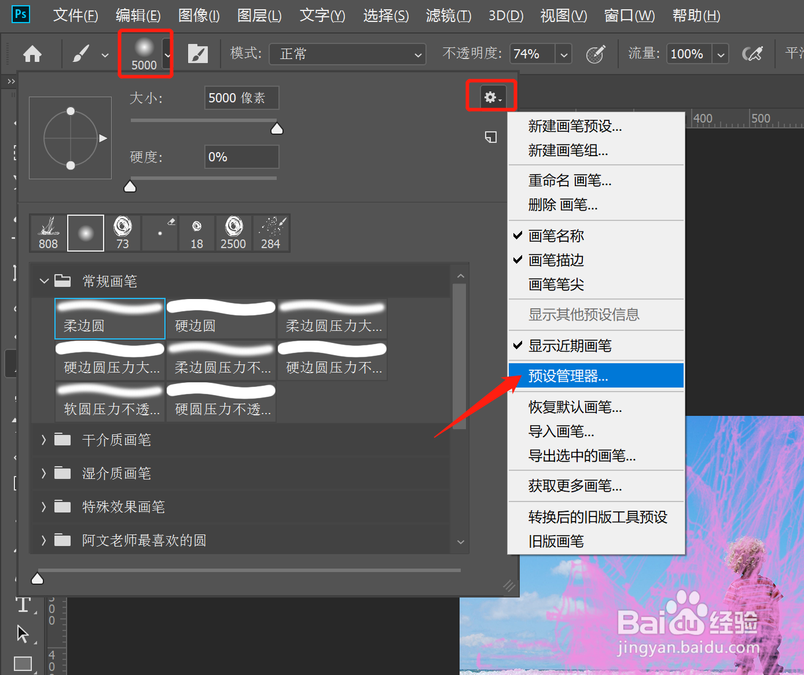804x675 pixels.
Task: Expand the 干介质画笔 brush folder
Action: point(116,440)
